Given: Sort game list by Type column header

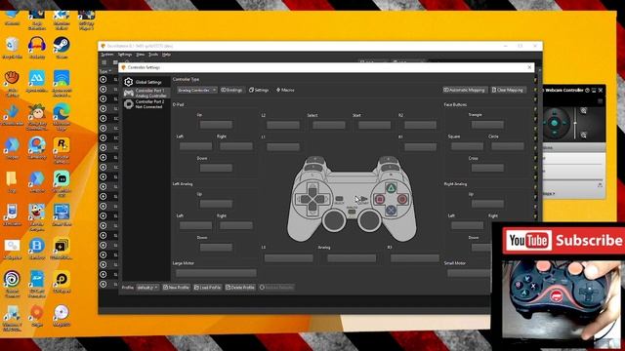Looking at the screenshot, I should click(x=105, y=71).
